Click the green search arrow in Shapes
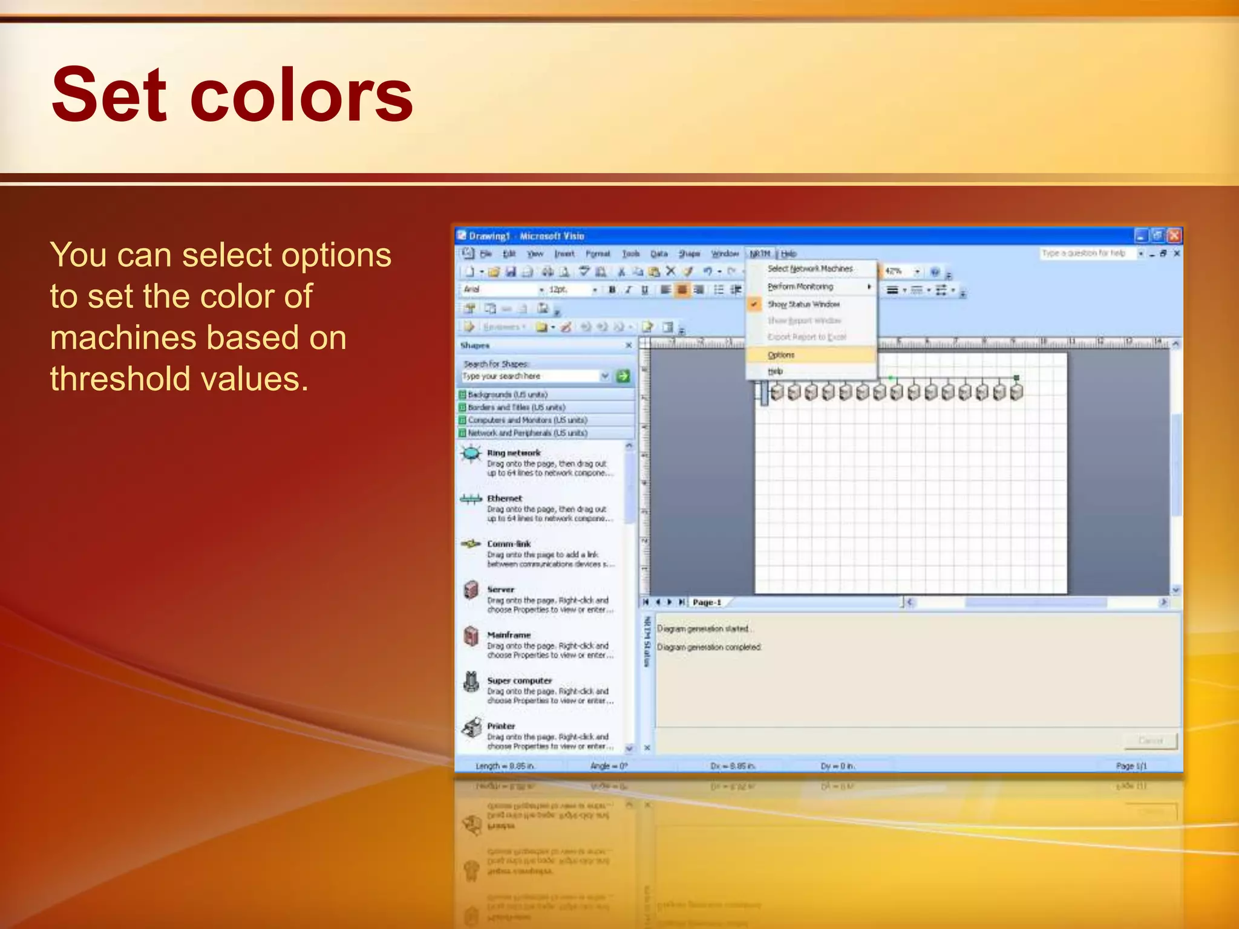Viewport: 1239px width, 929px height. coord(623,376)
